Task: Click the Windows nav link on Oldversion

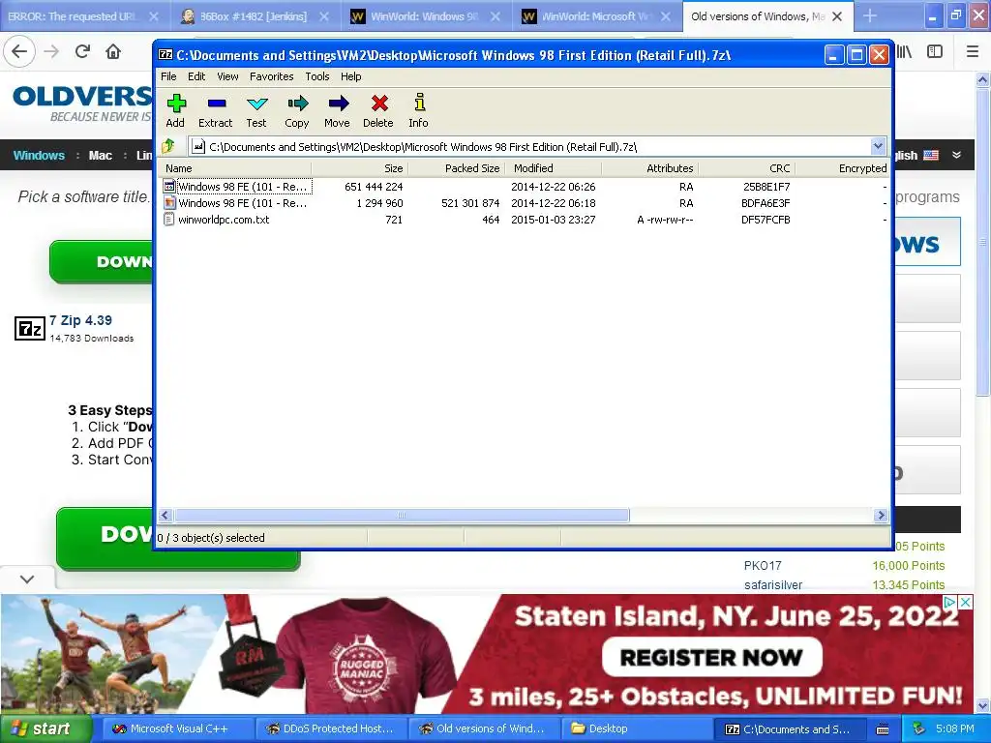Action: click(39, 156)
